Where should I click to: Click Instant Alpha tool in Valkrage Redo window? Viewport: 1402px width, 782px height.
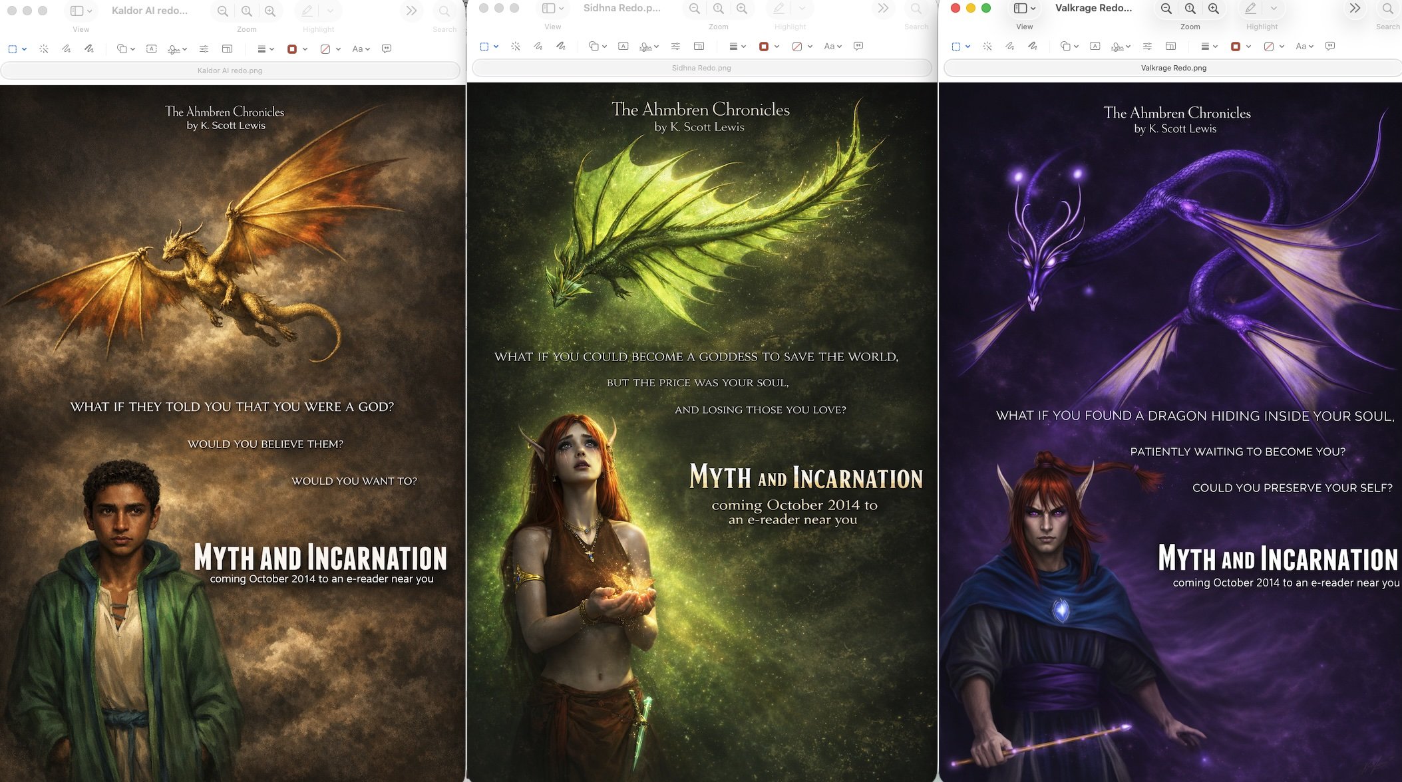[x=987, y=47]
